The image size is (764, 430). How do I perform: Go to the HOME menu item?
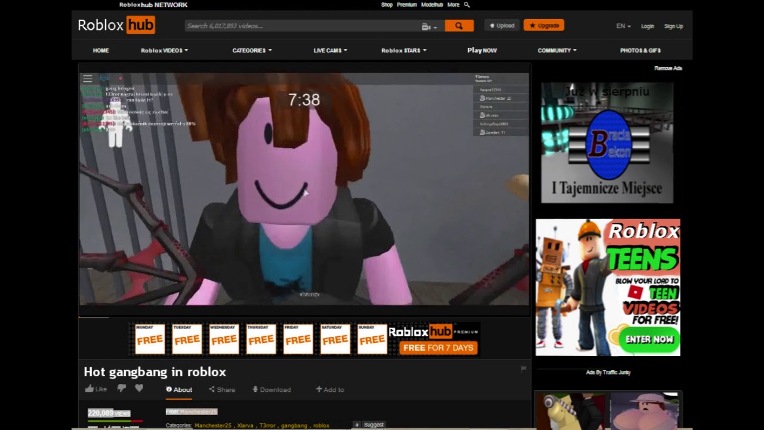[x=101, y=51]
